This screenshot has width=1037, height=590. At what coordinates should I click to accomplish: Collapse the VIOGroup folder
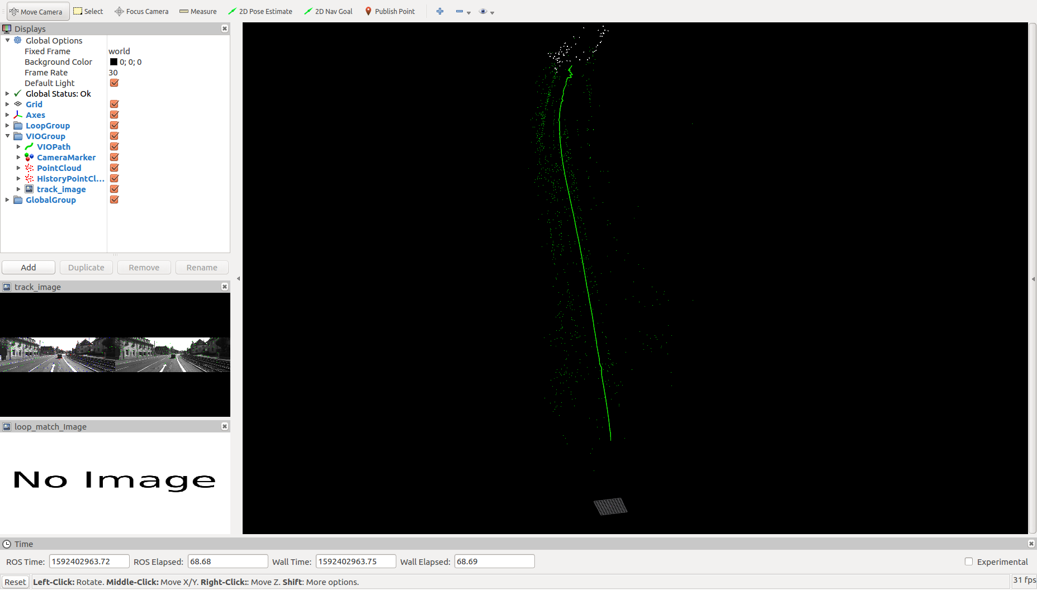pyautogui.click(x=7, y=136)
